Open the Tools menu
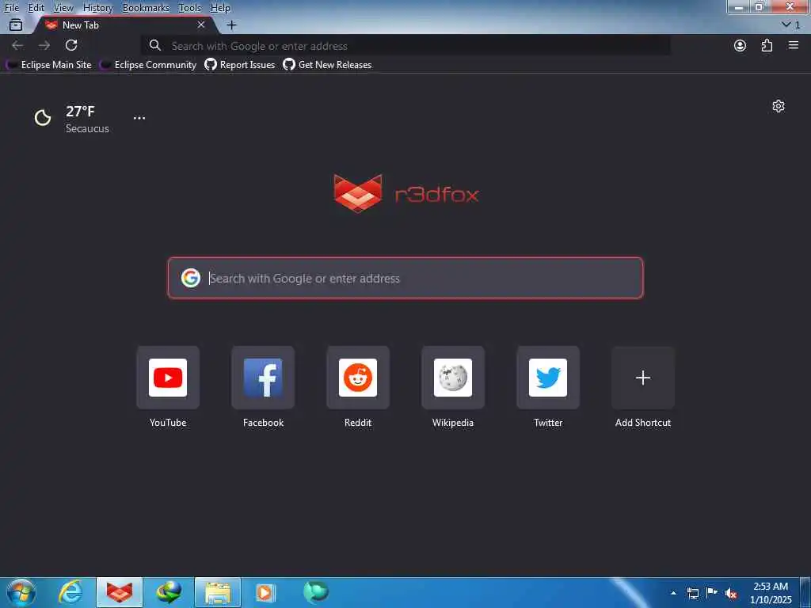The width and height of the screenshot is (811, 608). tap(190, 8)
